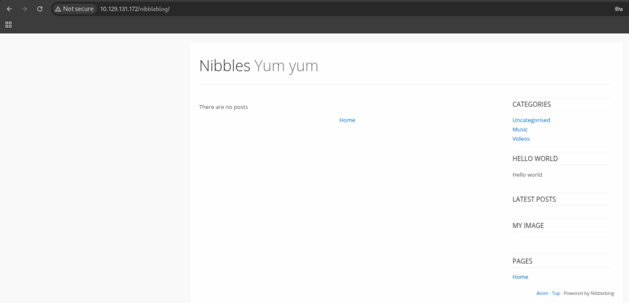629x303 pixels.
Task: Click the Hello World widget heading
Action: coord(535,159)
